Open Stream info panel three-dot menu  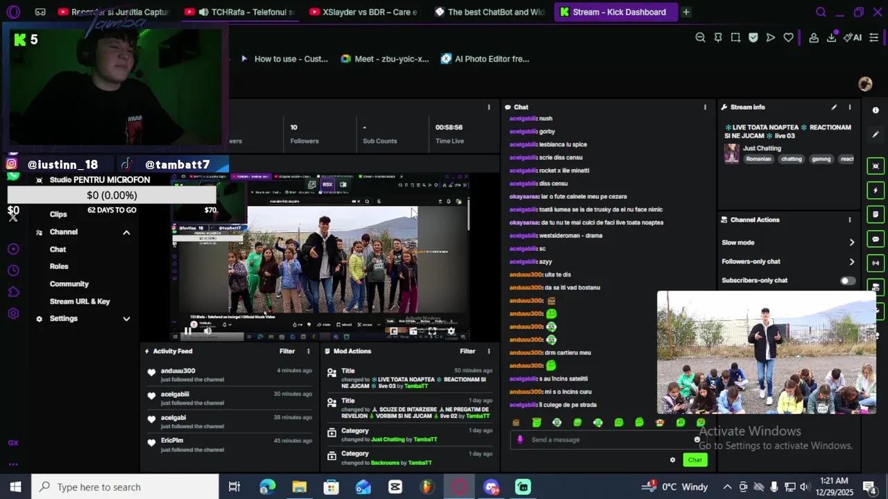pyautogui.click(x=849, y=107)
